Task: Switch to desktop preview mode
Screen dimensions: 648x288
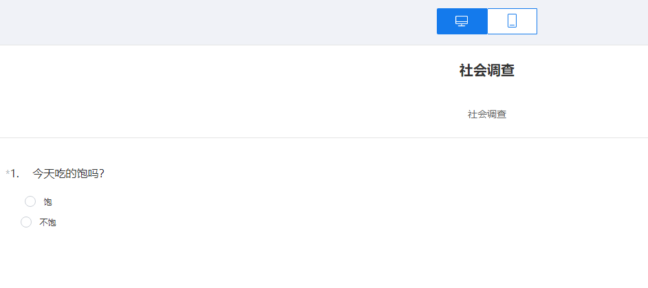Action: click(x=462, y=21)
